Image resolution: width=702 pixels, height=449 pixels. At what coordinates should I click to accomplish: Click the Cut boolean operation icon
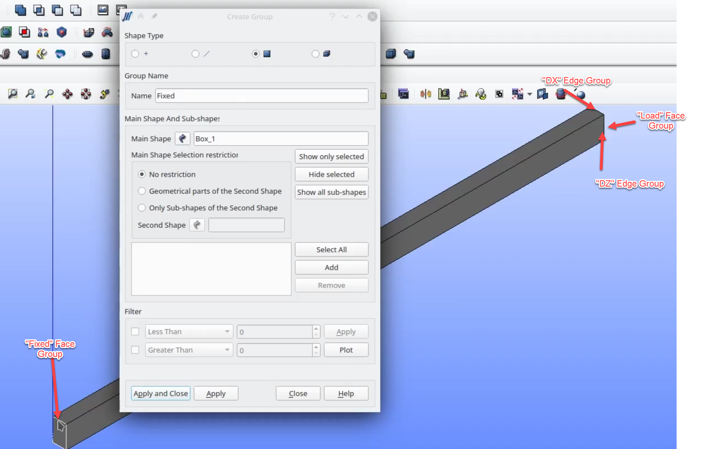57,10
